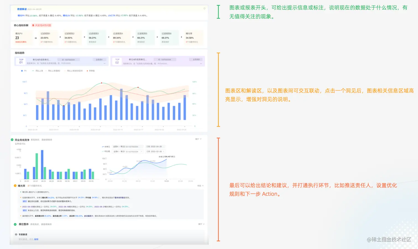Image resolution: width=418 pixels, height=249 pixels.
Task: Click the 数据解读 heading
Action: pyautogui.click(x=22, y=9)
